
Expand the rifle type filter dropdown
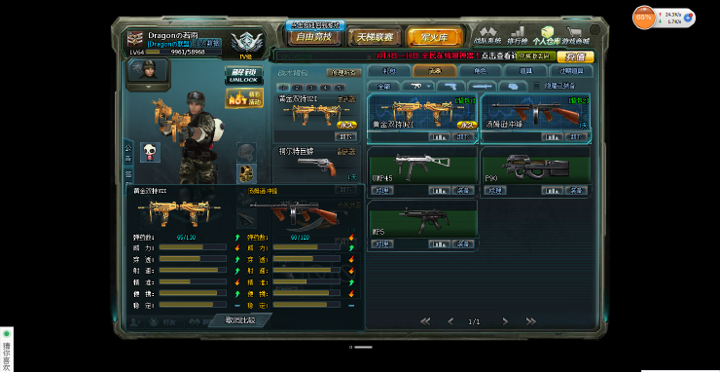417,86
